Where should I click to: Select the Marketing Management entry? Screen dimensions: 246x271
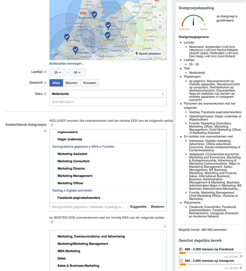tap(75, 176)
